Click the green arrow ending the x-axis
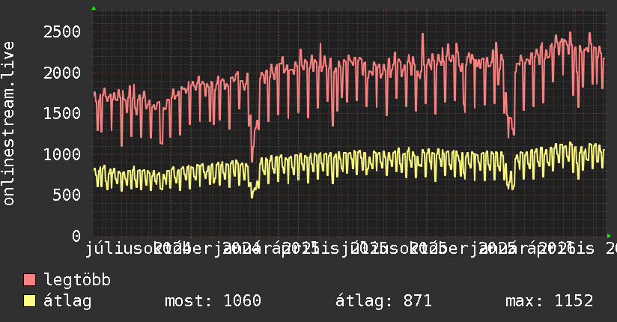 [609, 236]
